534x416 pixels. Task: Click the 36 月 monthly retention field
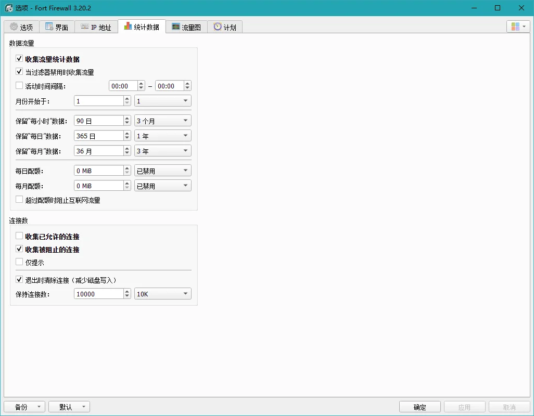tap(99, 151)
